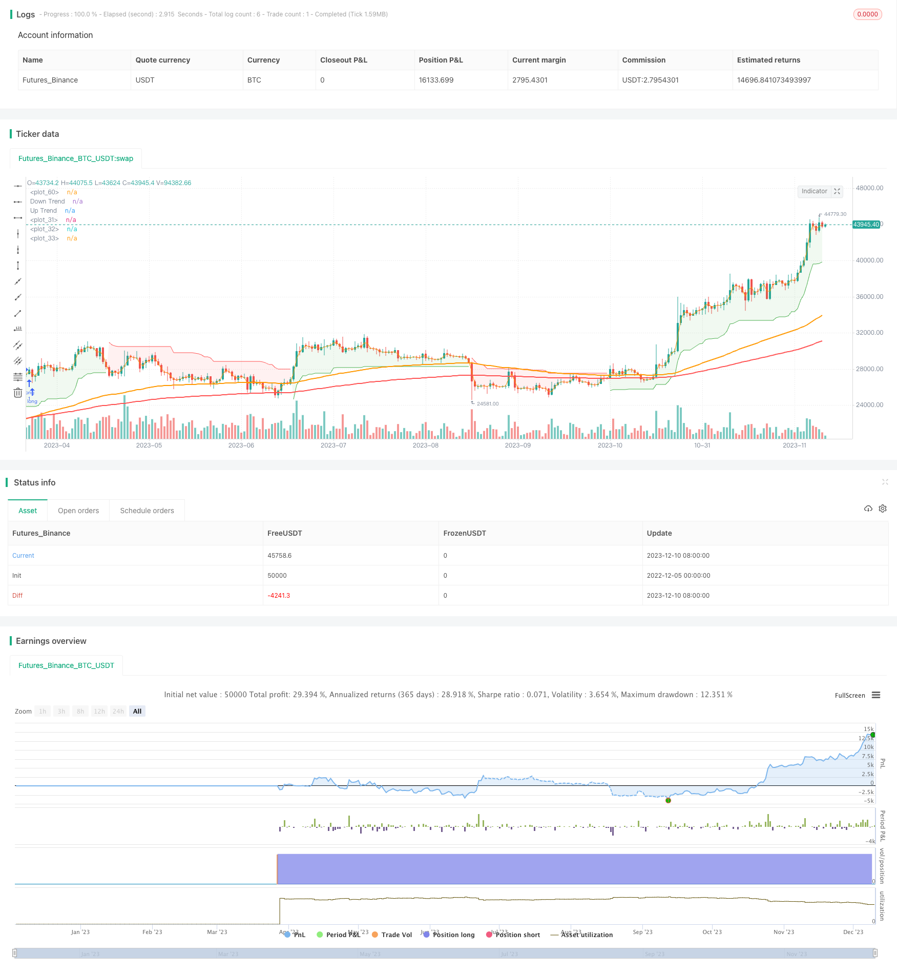Click the Init FreeUSDT value 50000

(x=277, y=576)
